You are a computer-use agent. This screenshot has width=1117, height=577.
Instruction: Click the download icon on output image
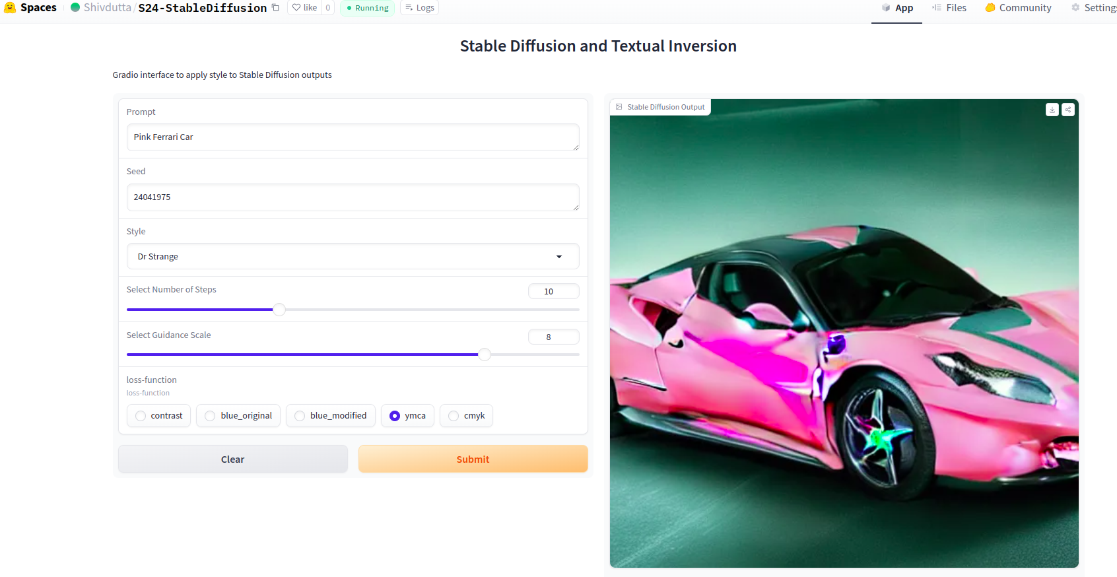click(x=1052, y=110)
